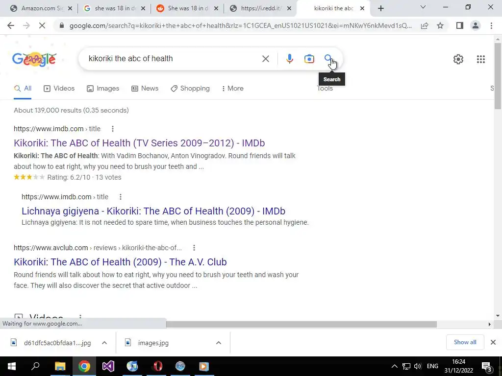The height and width of the screenshot is (376, 502).
Task: Open File Explorer from taskbar
Action: pyautogui.click(x=60, y=366)
